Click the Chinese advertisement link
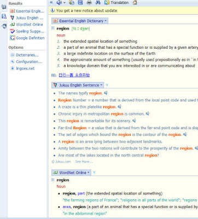198x219 pixels. coord(74,75)
